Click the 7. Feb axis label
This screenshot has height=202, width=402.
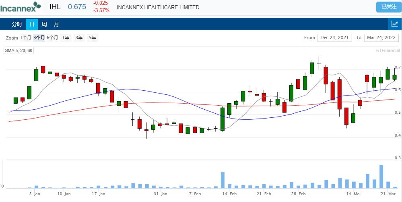click(x=195, y=194)
